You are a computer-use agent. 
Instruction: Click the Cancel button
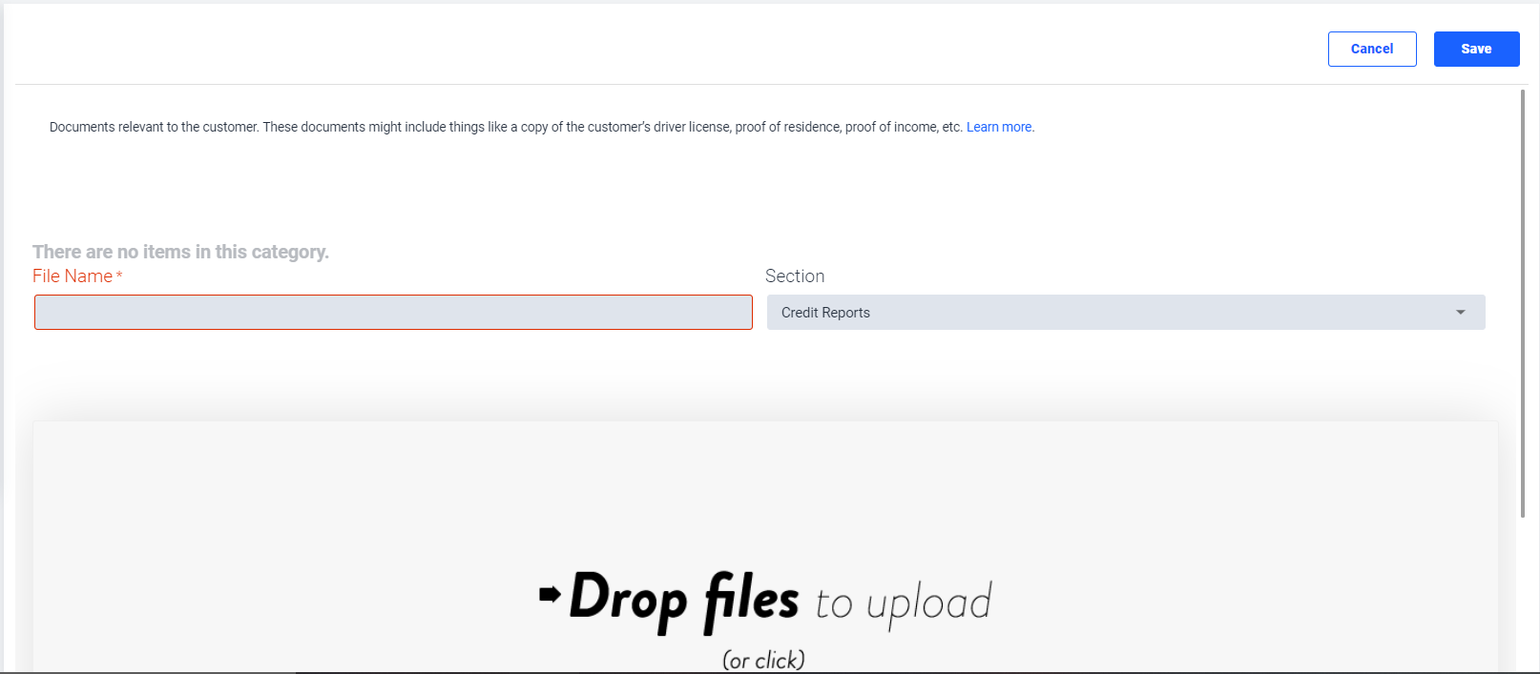(x=1371, y=49)
